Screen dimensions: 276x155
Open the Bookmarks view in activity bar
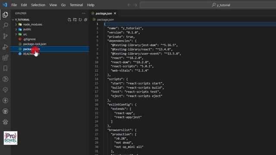point(5,68)
